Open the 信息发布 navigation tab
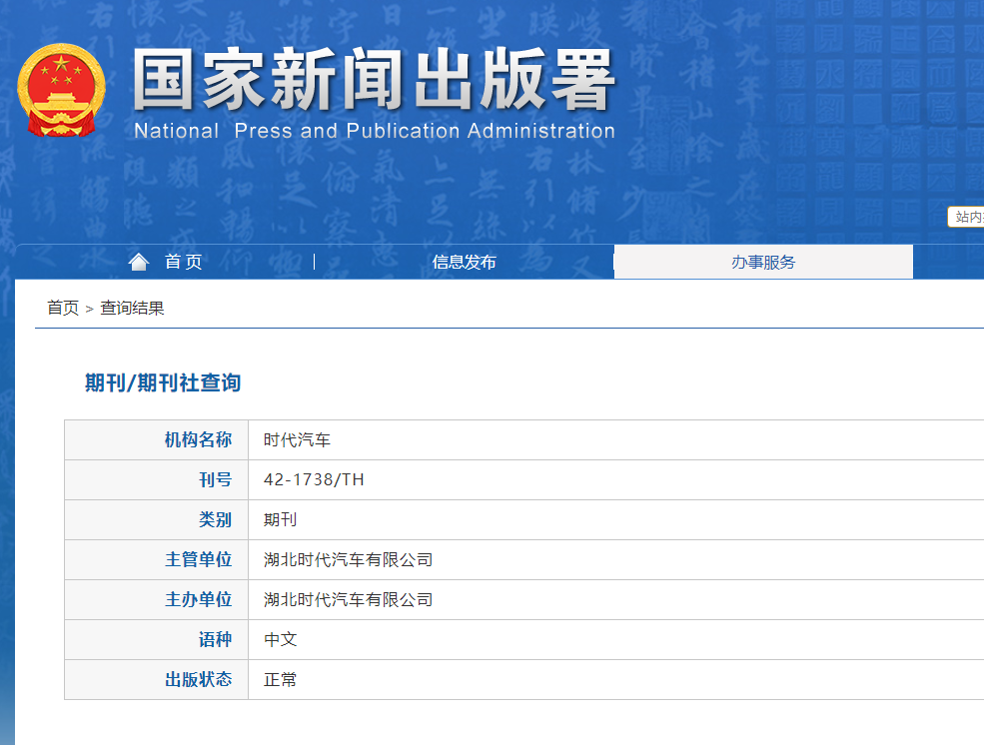Image resolution: width=984 pixels, height=745 pixels. pyautogui.click(x=464, y=262)
